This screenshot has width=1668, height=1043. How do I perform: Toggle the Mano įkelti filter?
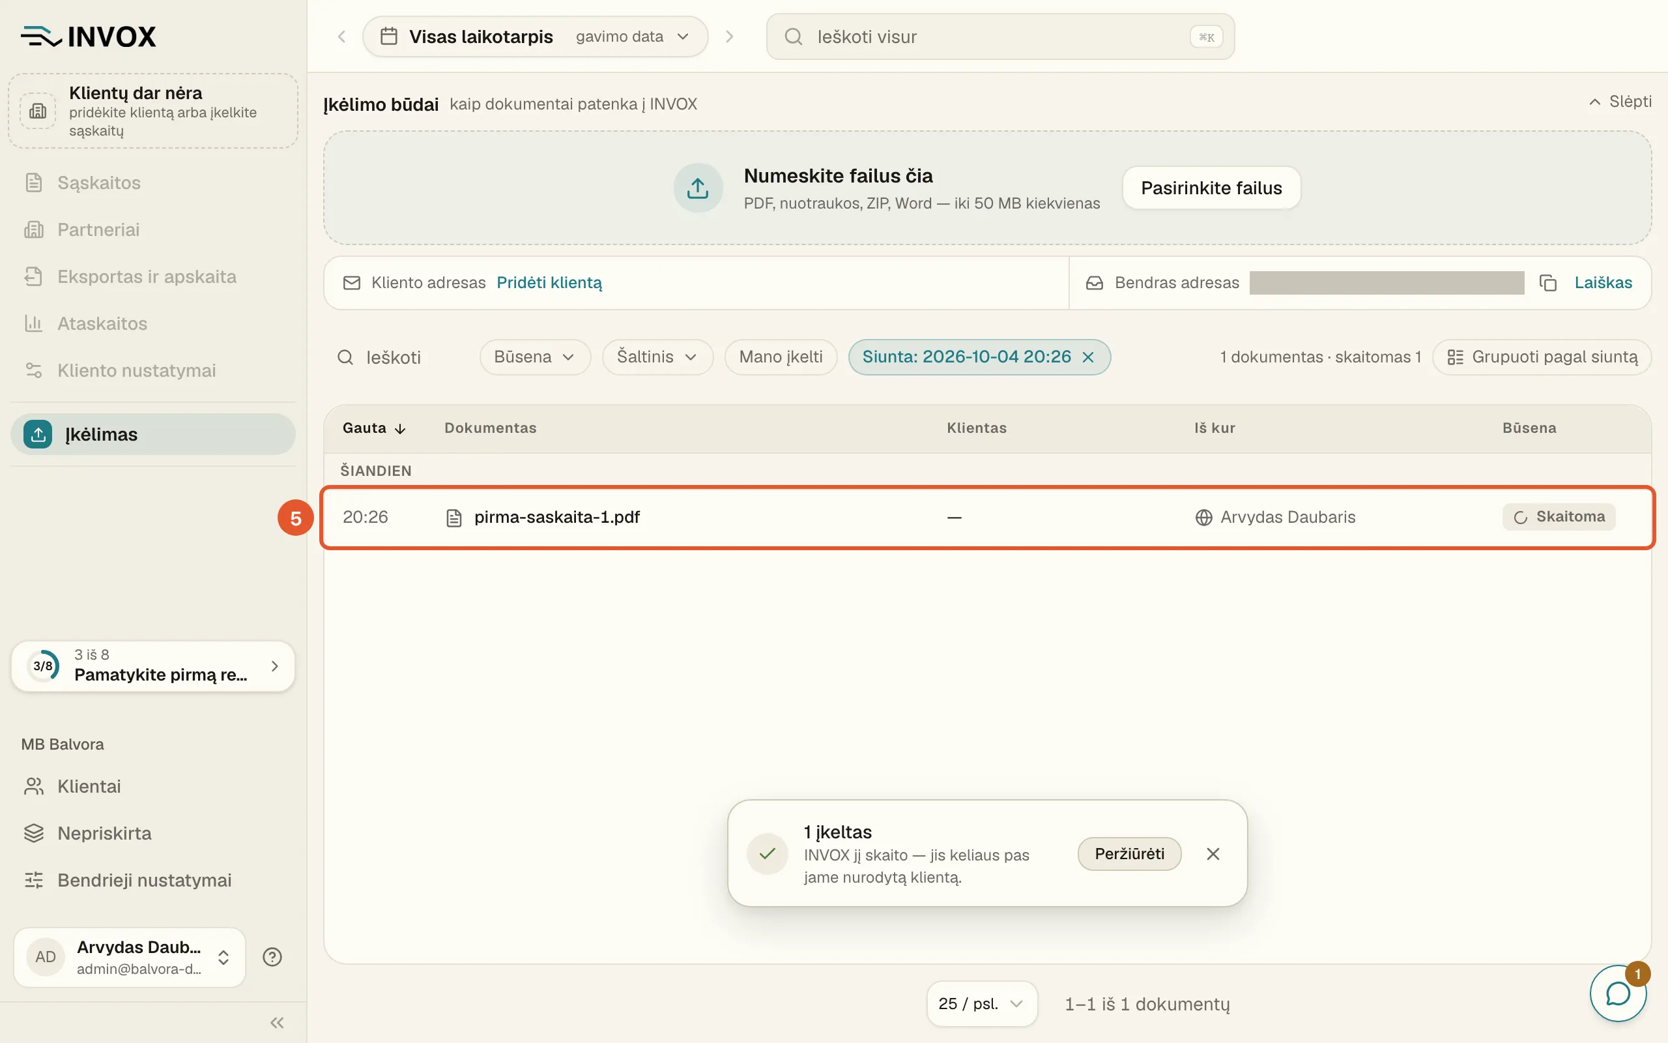[x=780, y=357]
